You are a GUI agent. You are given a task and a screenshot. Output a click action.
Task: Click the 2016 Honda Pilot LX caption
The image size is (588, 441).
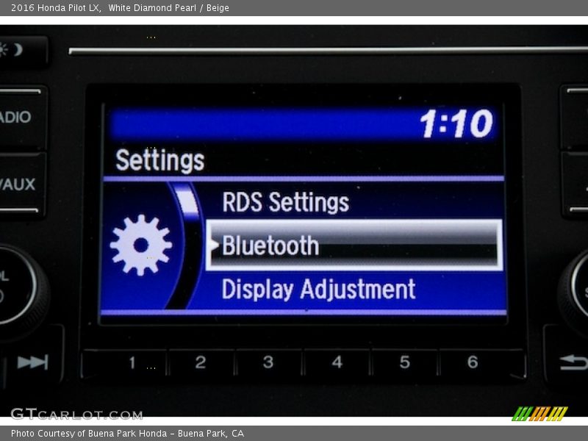(x=120, y=8)
